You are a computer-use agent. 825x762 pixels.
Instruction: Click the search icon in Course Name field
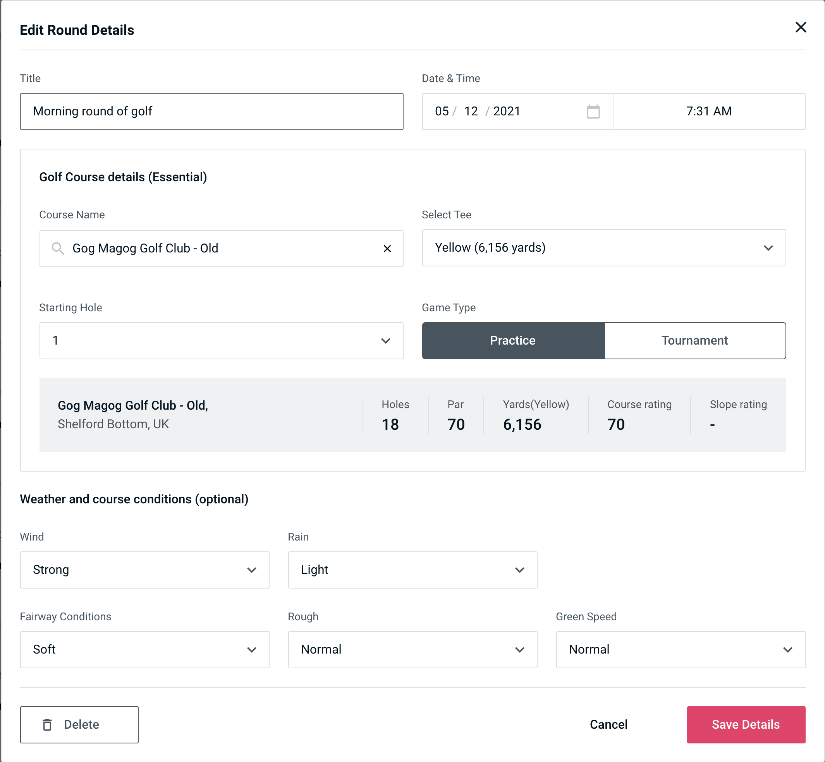[x=57, y=248]
